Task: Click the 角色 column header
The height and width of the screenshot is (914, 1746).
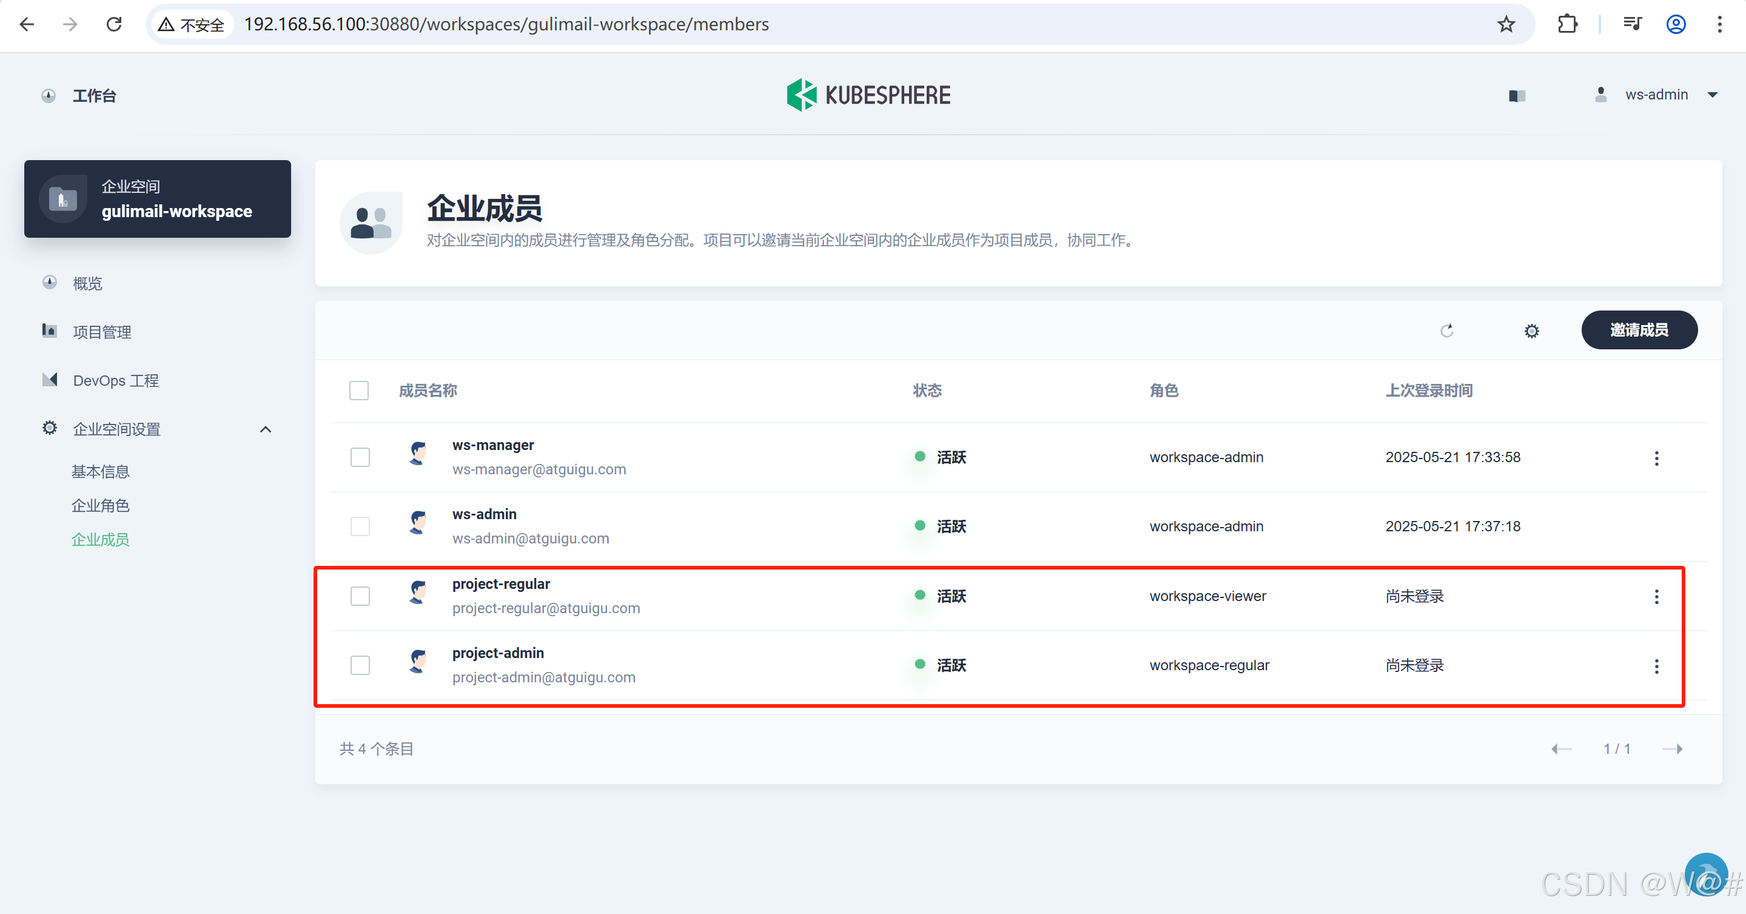Action: [x=1164, y=391]
